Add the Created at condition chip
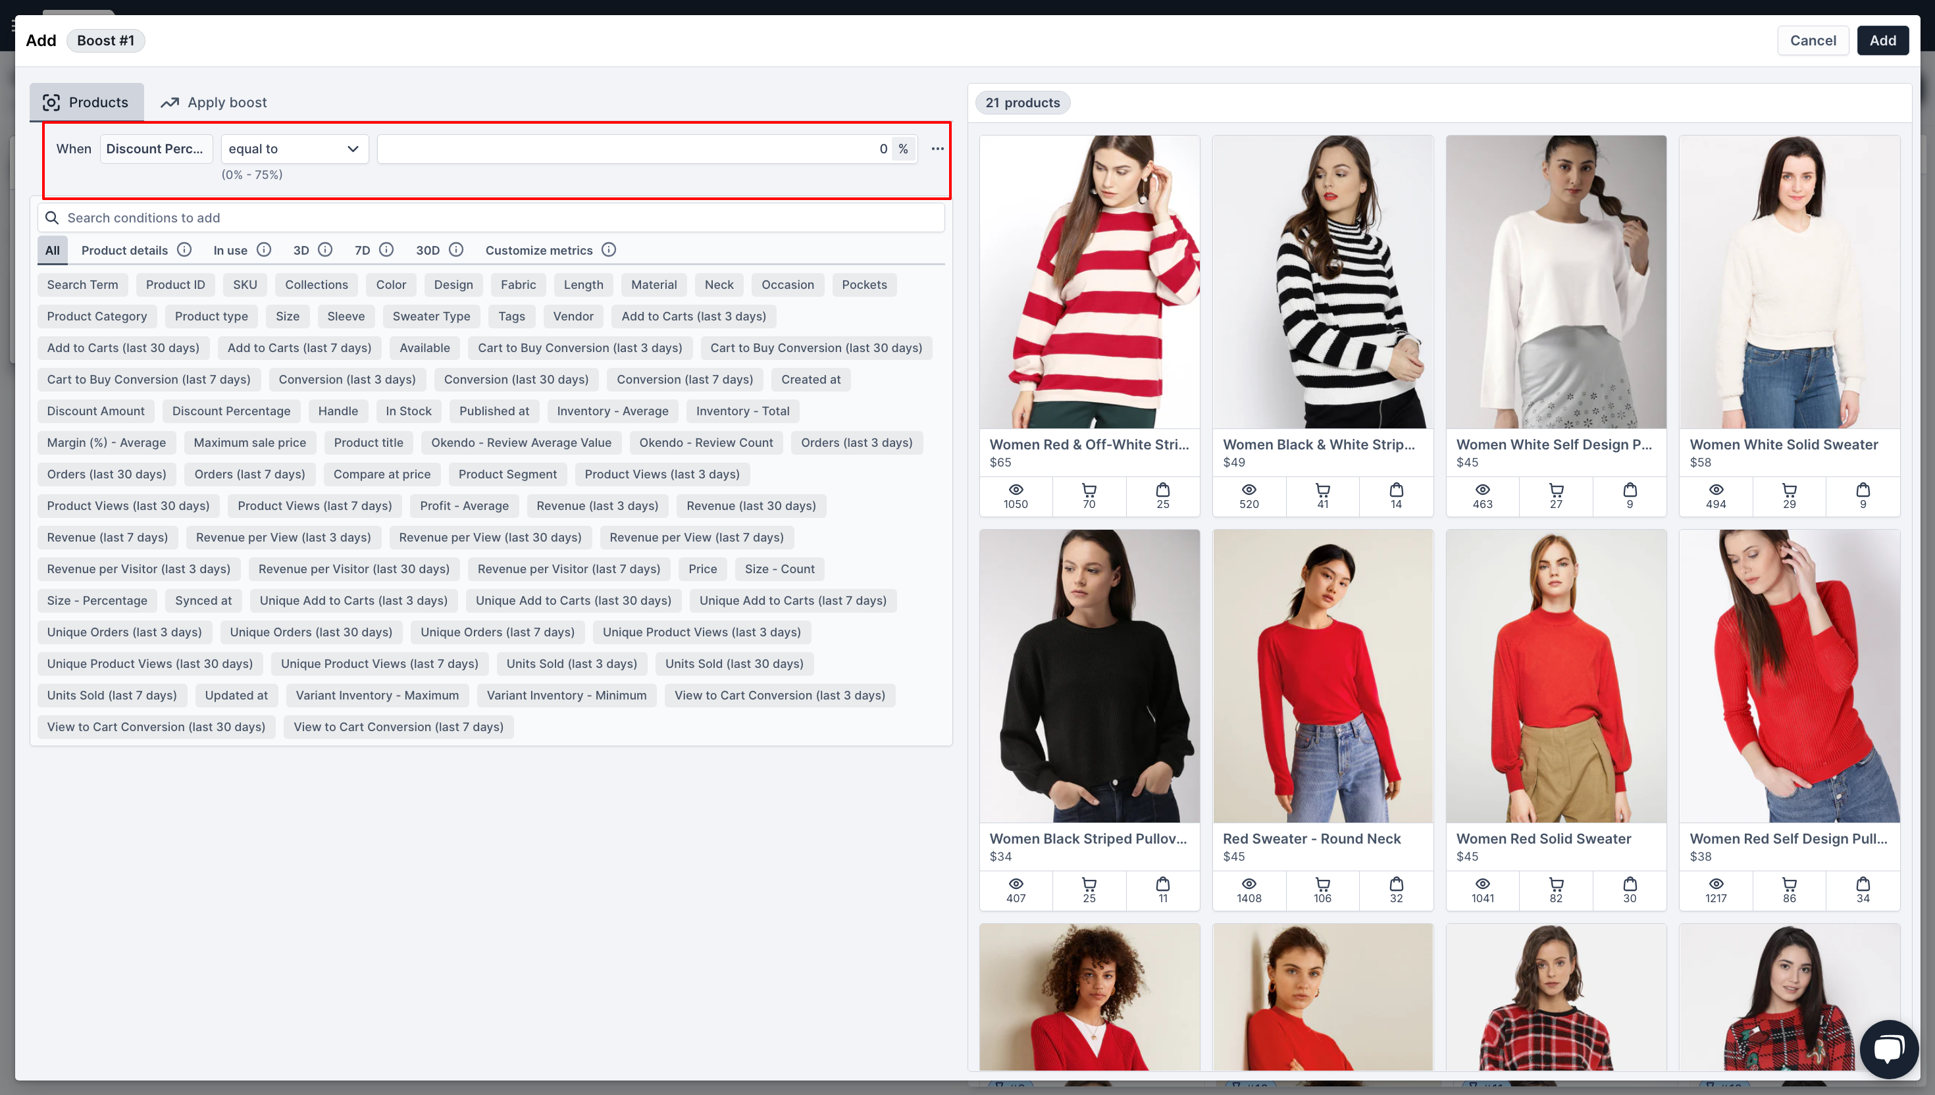This screenshot has height=1095, width=1935. tap(811, 379)
